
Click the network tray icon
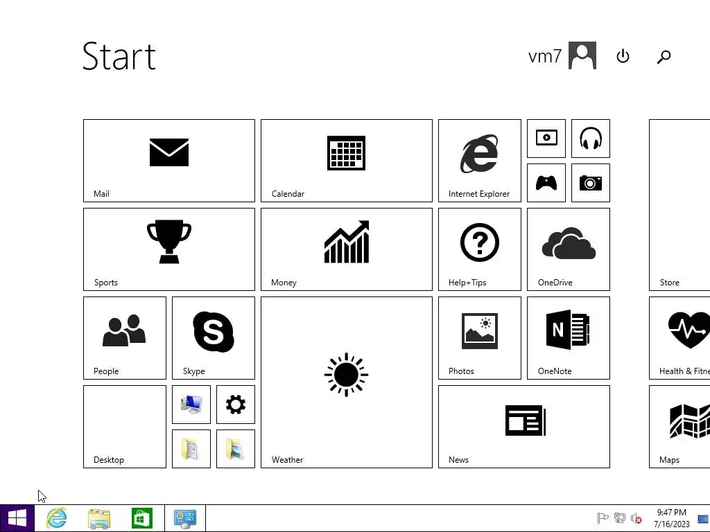point(619,518)
